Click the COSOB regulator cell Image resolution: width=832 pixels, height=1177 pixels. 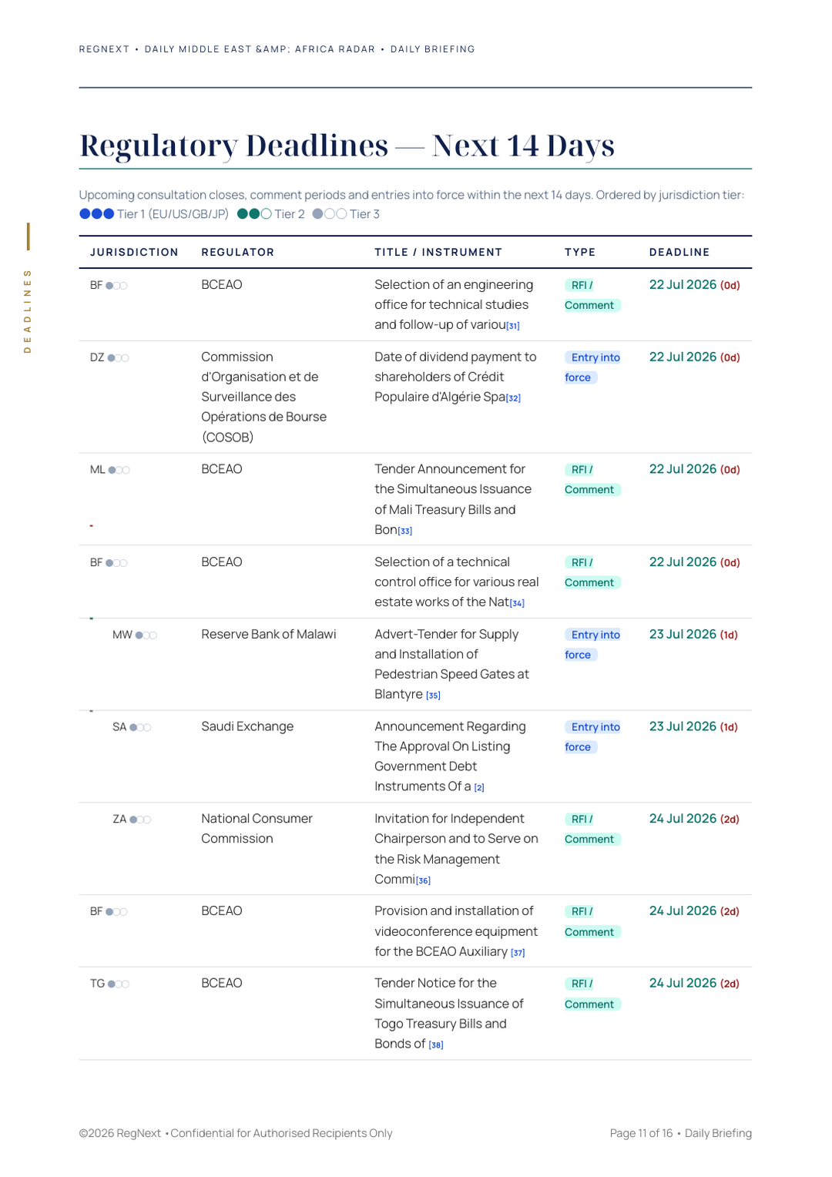click(264, 397)
